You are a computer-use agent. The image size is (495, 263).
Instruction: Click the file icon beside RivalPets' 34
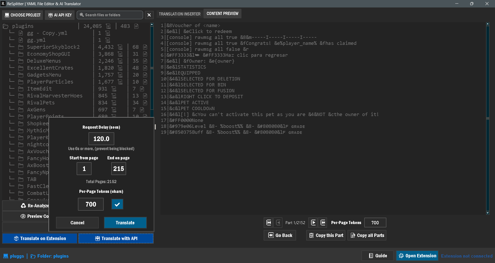[145, 103]
